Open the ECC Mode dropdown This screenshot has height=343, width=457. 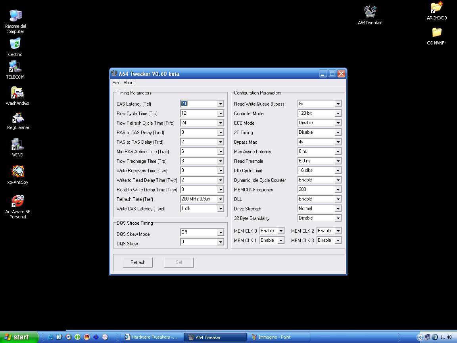tap(338, 123)
